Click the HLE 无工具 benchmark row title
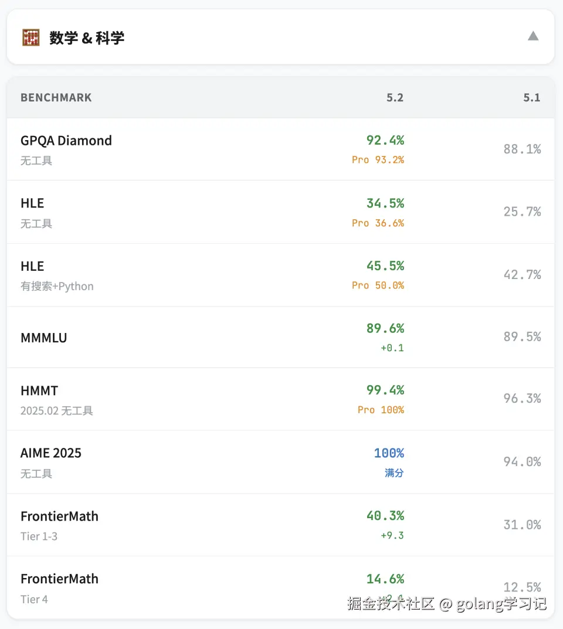The image size is (563, 629). (32, 203)
